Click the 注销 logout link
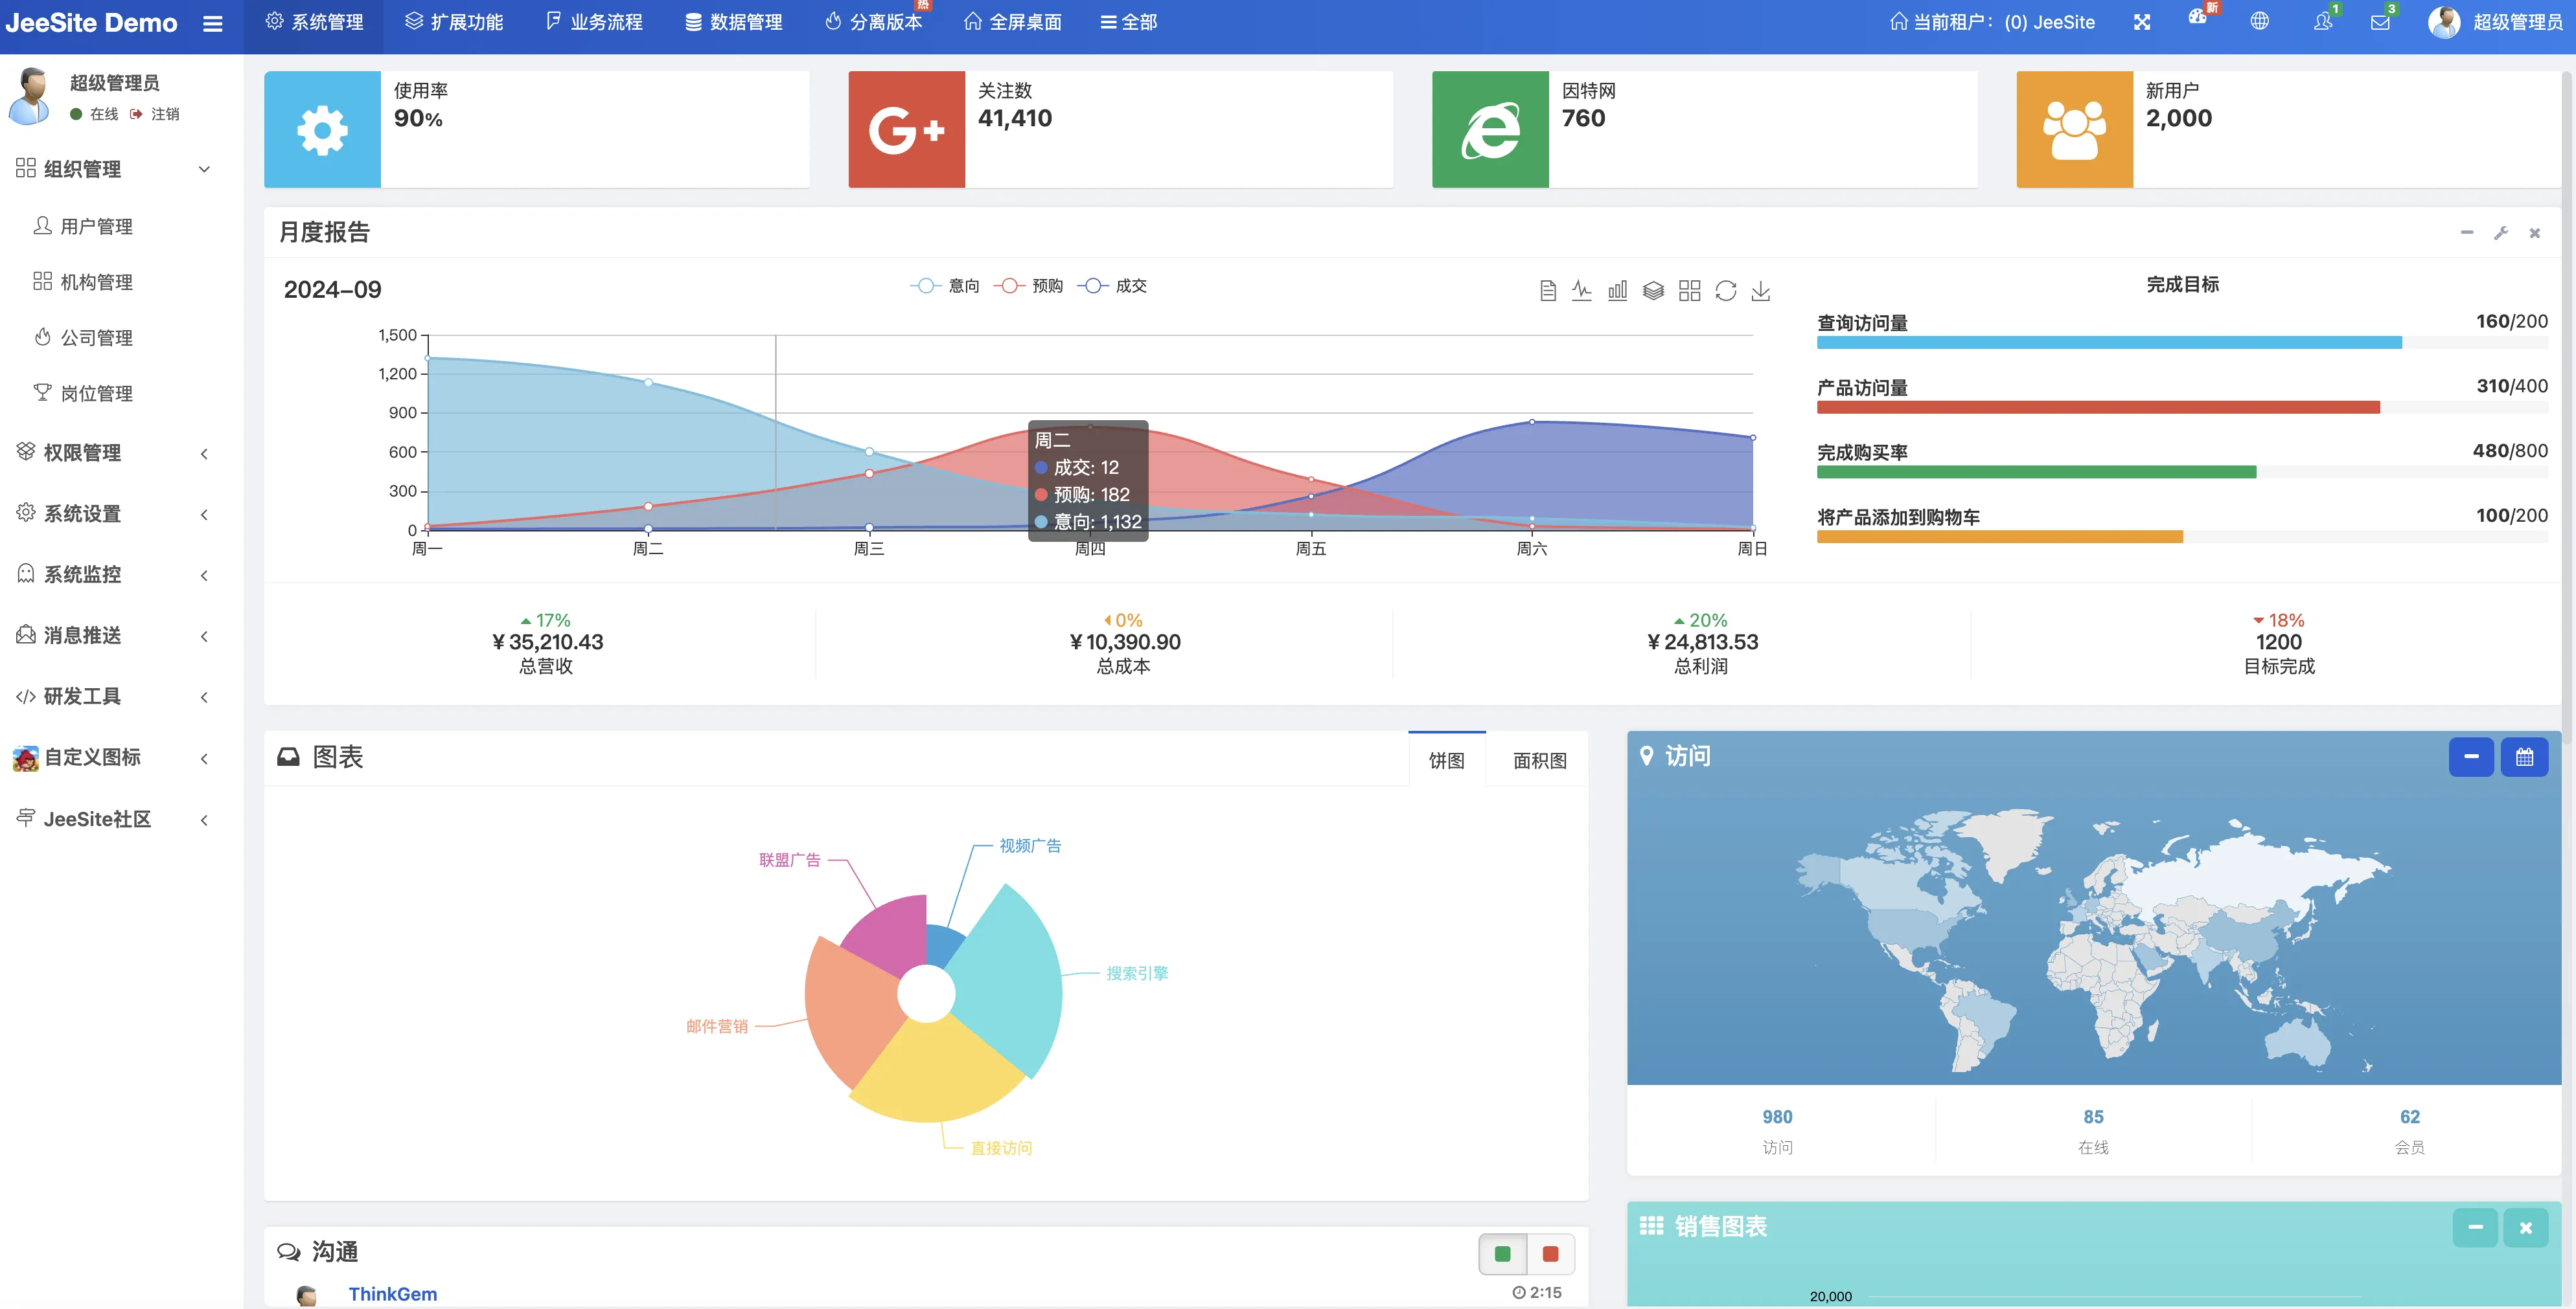 tap(164, 114)
